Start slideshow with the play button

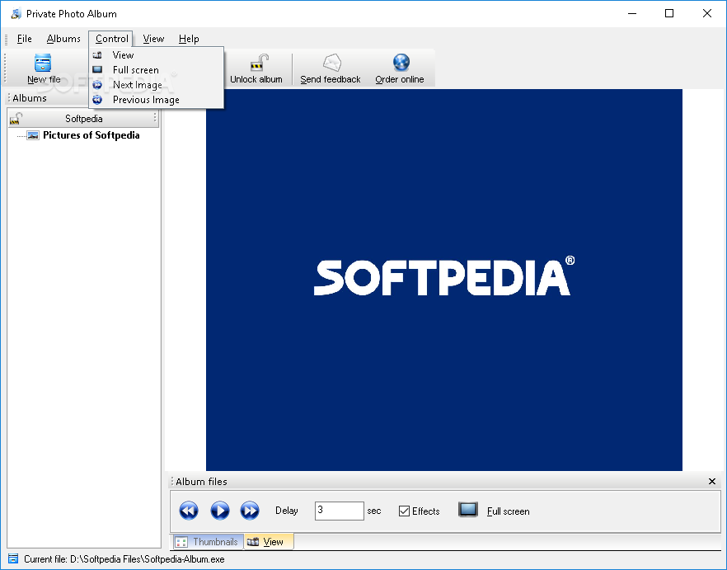pyautogui.click(x=220, y=511)
